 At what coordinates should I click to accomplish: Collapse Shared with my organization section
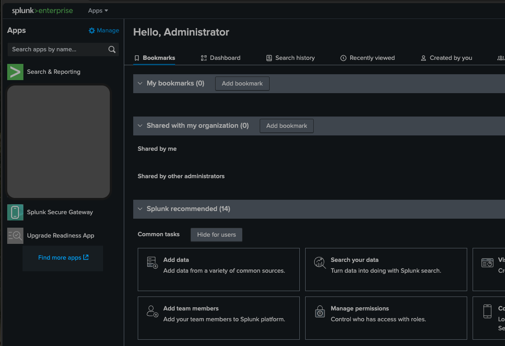pyautogui.click(x=140, y=126)
